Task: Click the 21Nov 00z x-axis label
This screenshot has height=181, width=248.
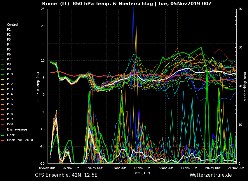Action: 236,168
